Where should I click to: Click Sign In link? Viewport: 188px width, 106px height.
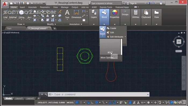pos(133,3)
